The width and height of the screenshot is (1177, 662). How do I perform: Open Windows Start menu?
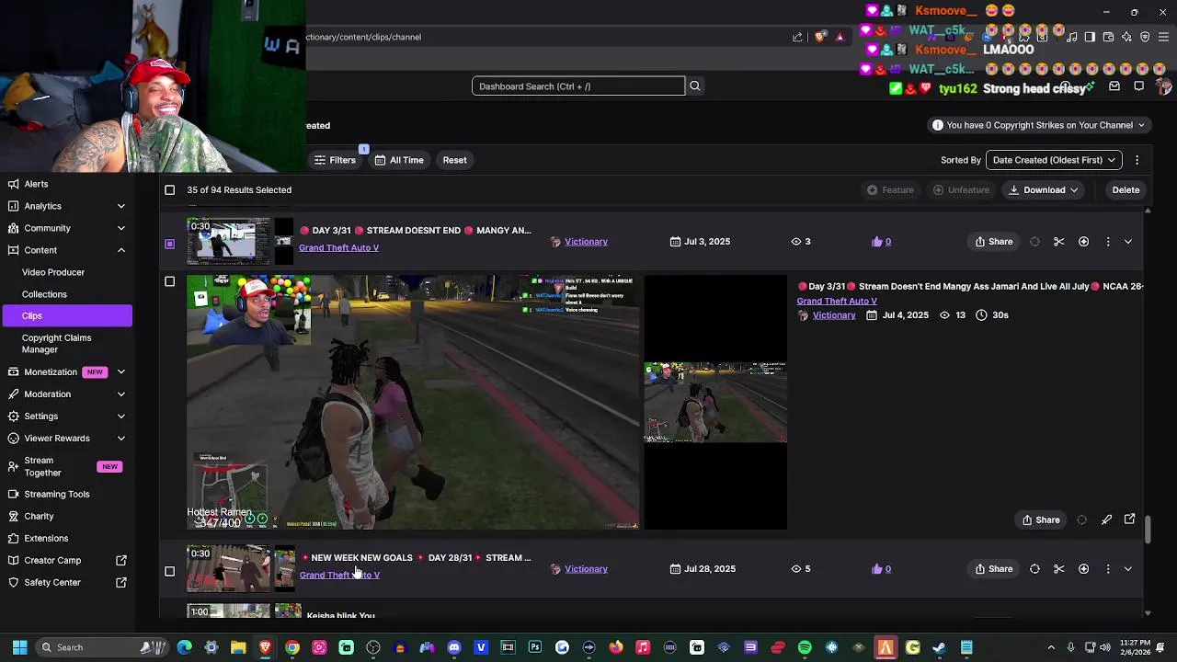click(19, 647)
